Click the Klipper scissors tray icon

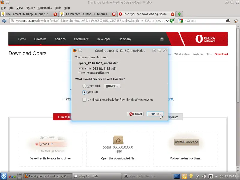(x=198, y=176)
